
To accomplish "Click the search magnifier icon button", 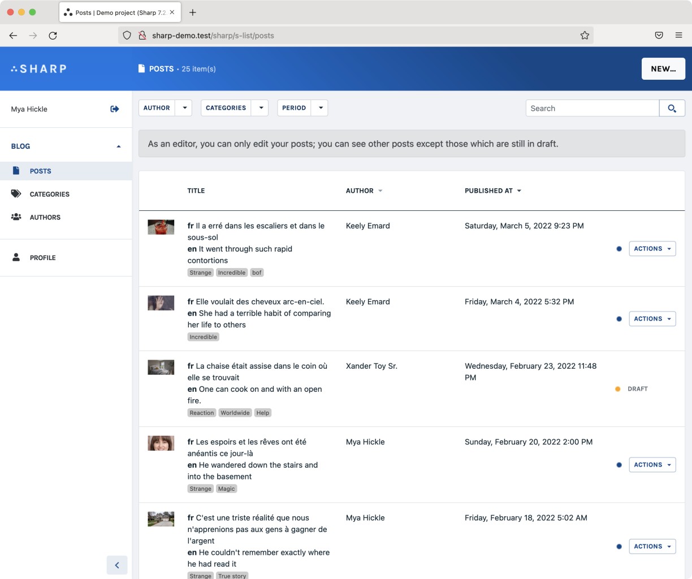I will [672, 108].
